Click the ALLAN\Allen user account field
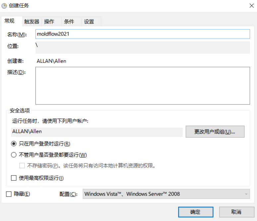This screenshot has height=221, width=257. 97,132
